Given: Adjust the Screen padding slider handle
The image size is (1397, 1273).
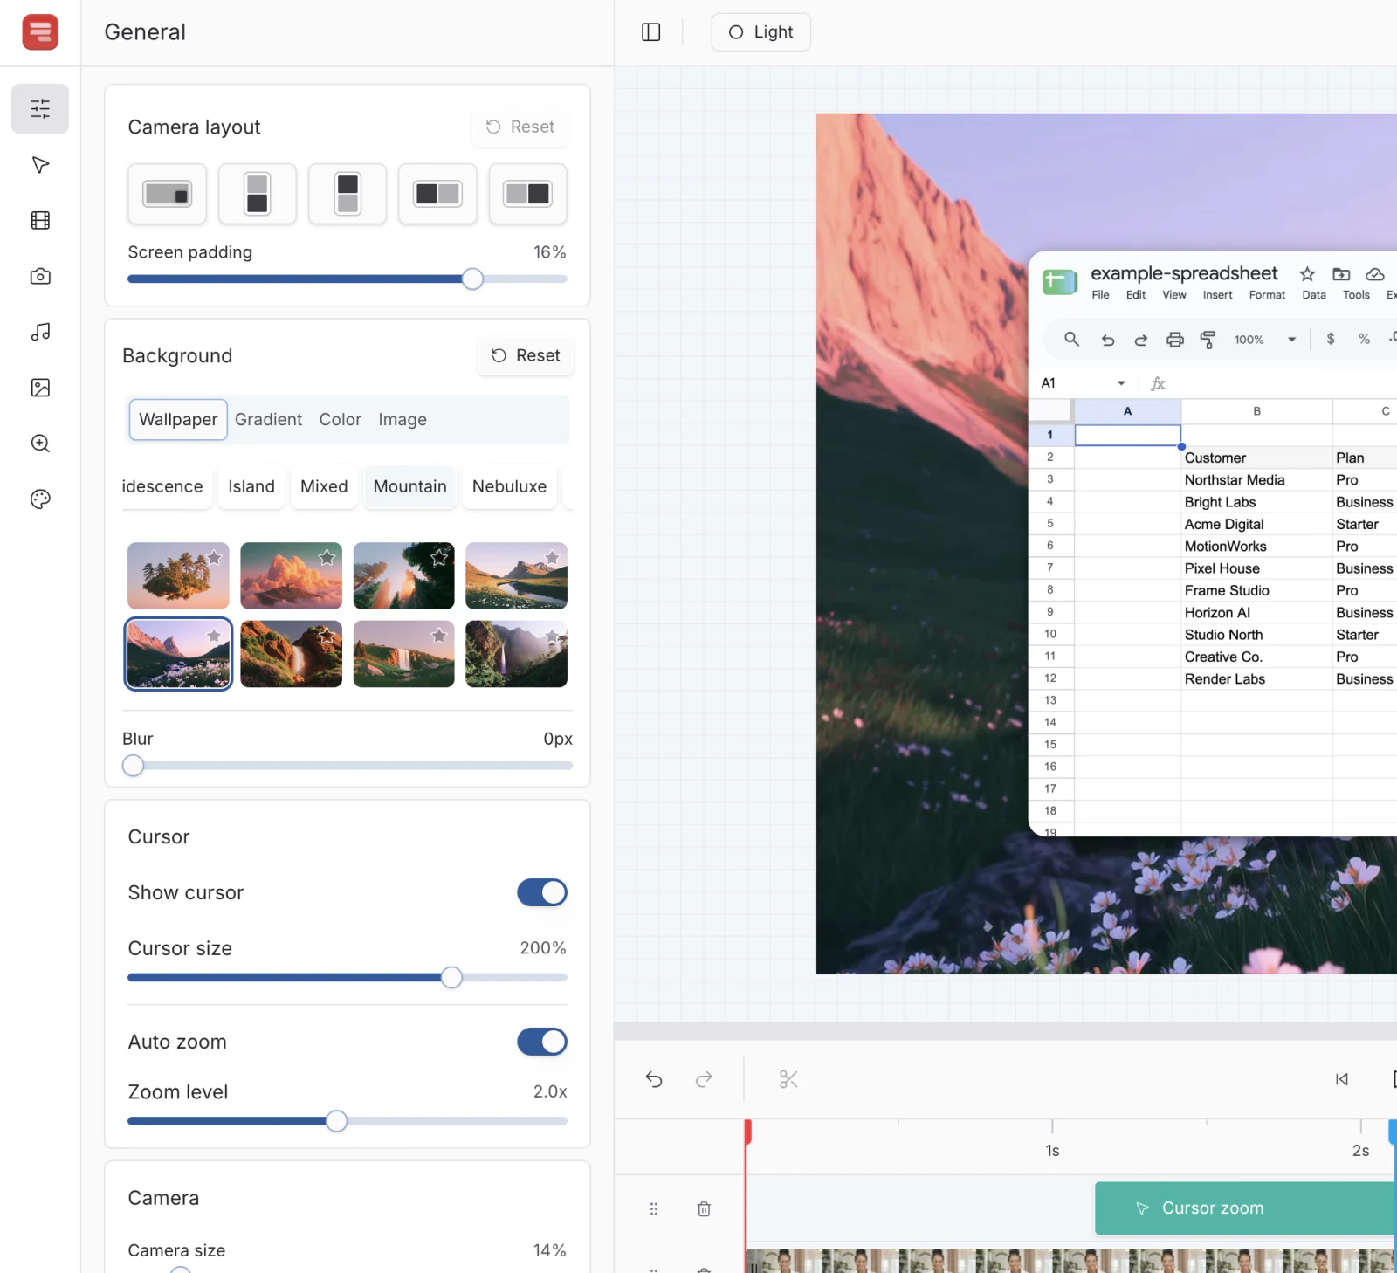Looking at the screenshot, I should point(472,279).
